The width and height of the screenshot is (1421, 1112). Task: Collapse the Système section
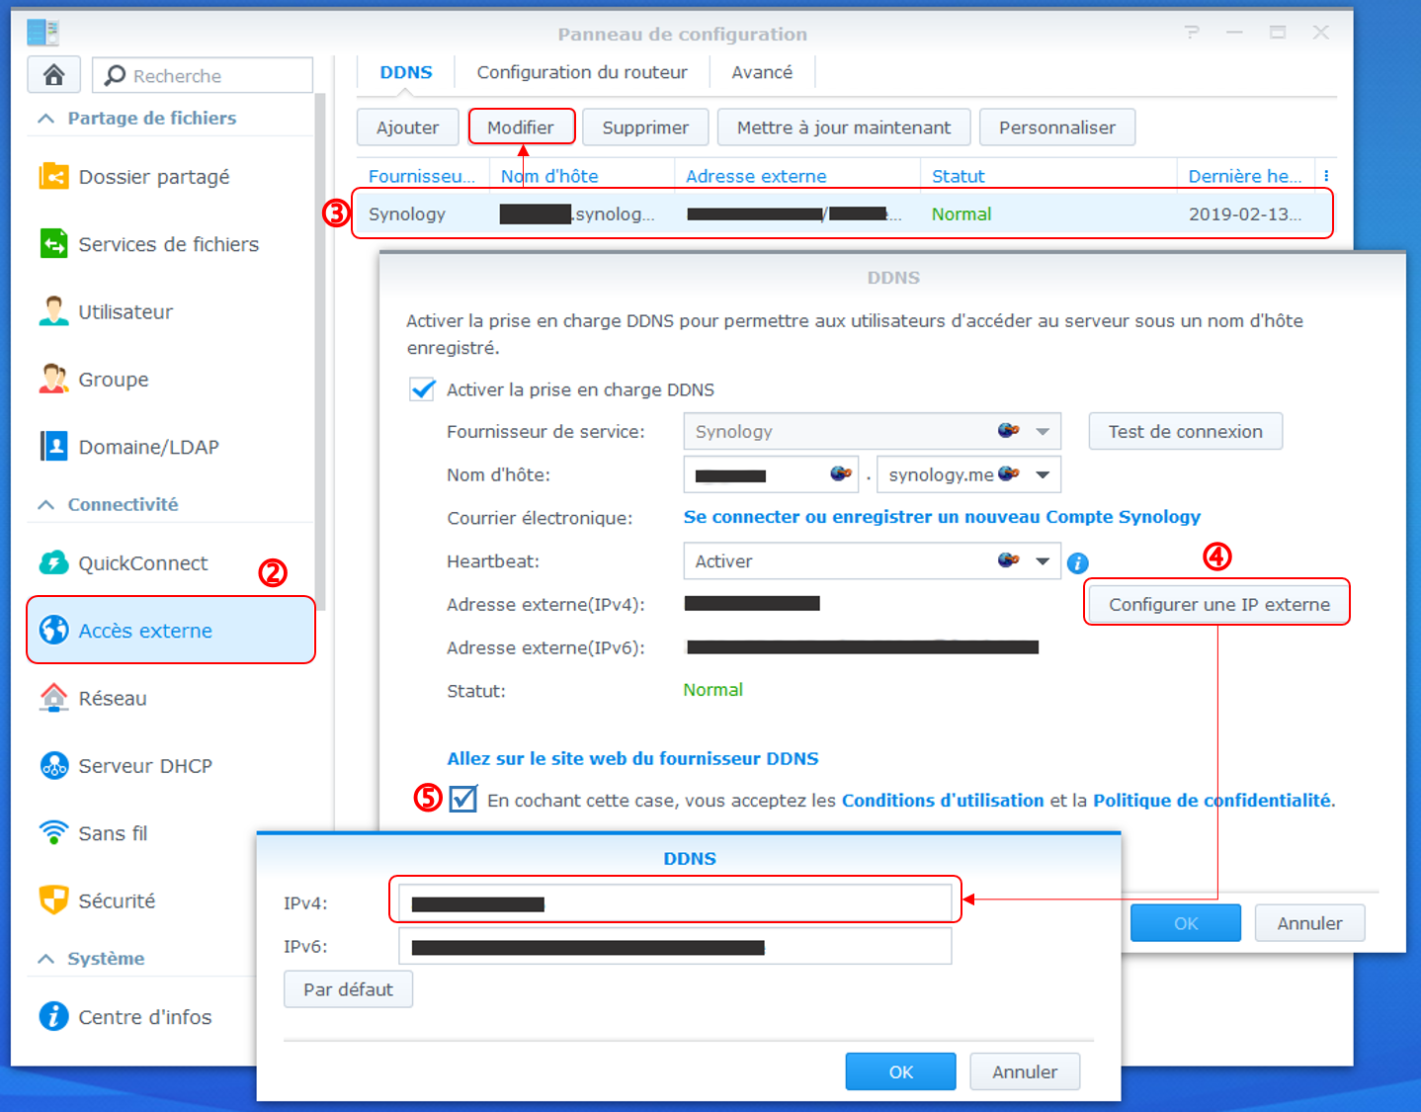point(45,959)
